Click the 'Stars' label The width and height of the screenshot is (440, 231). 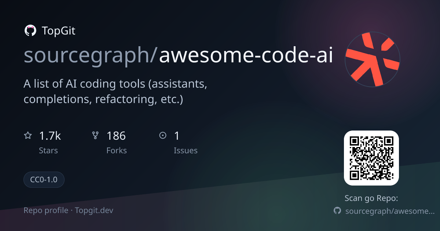coord(48,150)
